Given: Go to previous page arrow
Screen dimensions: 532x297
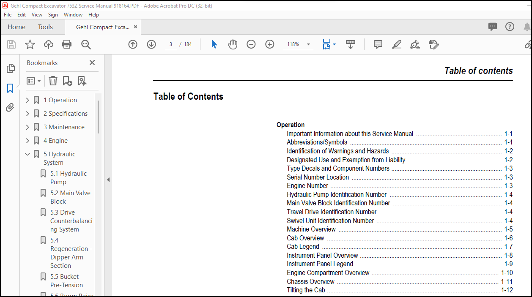Looking at the screenshot, I should click(133, 44).
